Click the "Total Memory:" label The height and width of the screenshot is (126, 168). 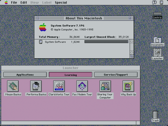click(x=49, y=37)
